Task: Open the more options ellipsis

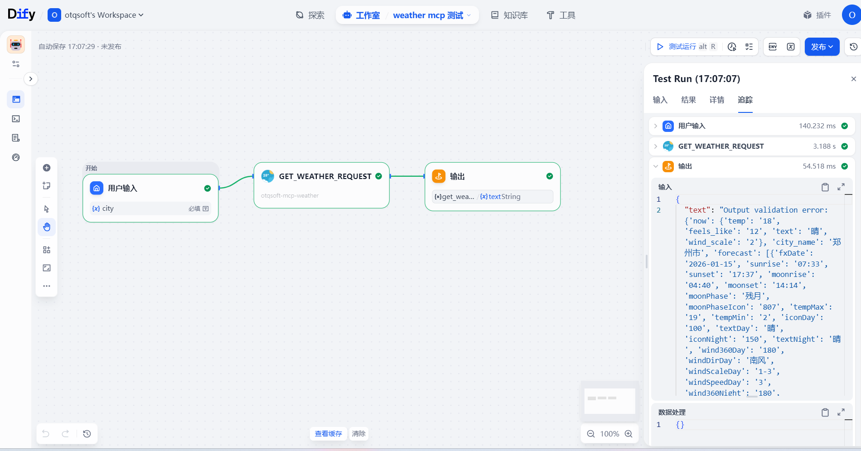Action: click(47, 286)
